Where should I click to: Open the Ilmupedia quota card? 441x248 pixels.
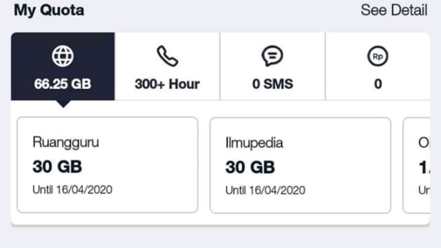click(300, 165)
